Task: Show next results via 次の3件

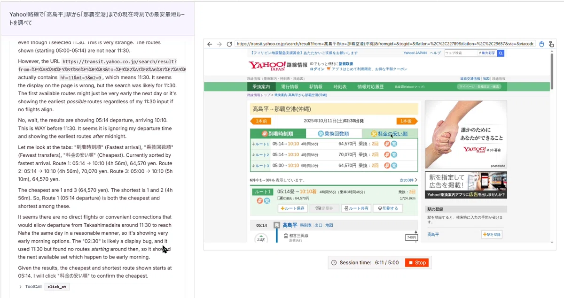Action: coord(408,180)
